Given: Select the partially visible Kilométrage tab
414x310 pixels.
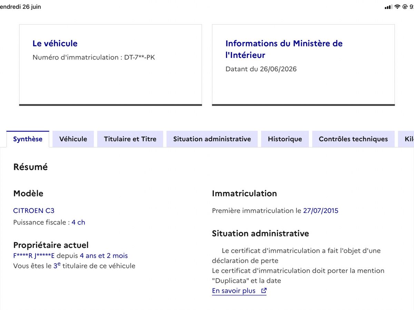Looking at the screenshot, I should tap(406, 139).
